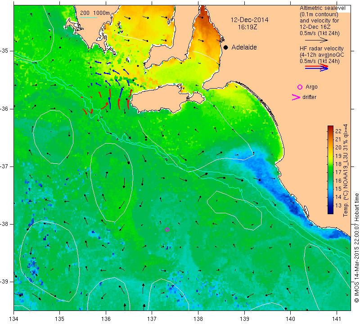Click the (4-12h avg)noQC legend text
The image size is (360, 324).
[322, 55]
